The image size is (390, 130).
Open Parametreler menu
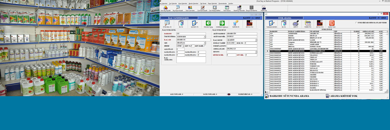tap(223, 3)
